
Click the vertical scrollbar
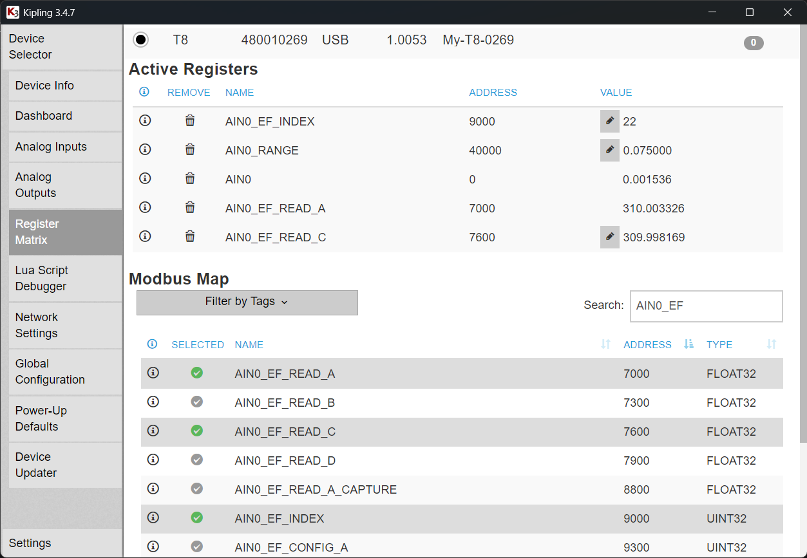coord(802,234)
